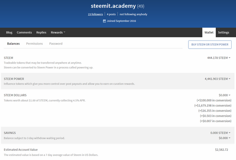236x160 pixels.
Task: Click the +$1,679.198 in conversion entry
Action: point(213,106)
